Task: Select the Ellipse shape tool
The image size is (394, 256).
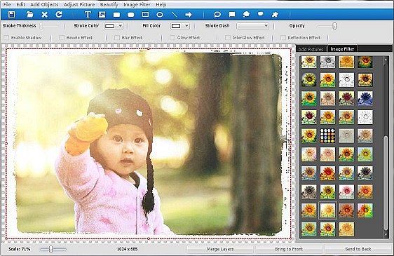Action: pos(160,15)
